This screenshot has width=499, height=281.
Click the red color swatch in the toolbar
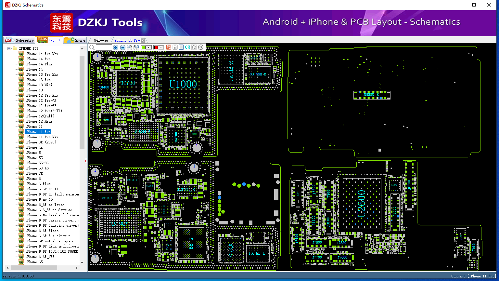(156, 47)
